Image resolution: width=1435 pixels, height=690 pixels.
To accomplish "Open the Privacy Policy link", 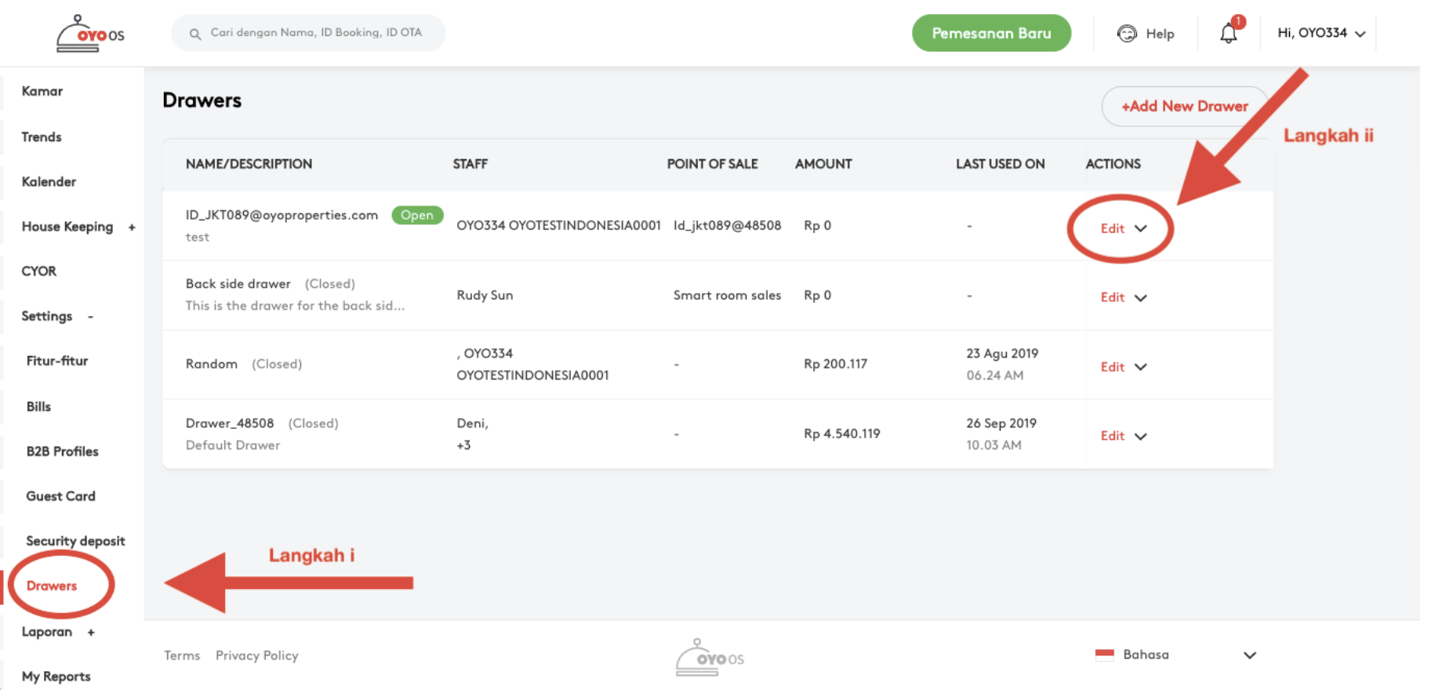I will (257, 655).
